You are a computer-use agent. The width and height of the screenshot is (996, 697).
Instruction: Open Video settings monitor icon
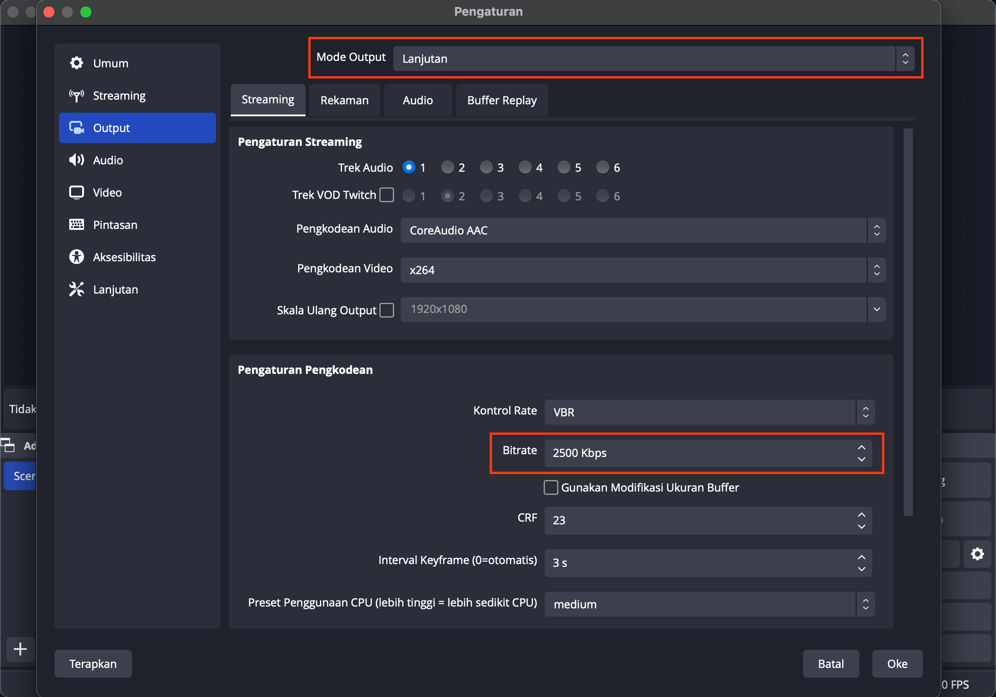(x=77, y=192)
